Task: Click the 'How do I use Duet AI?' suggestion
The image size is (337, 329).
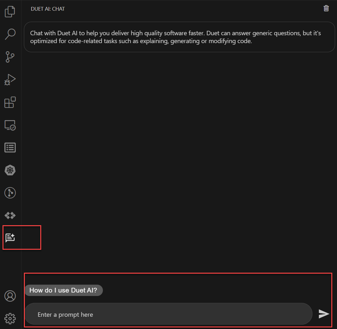Action: [63, 290]
